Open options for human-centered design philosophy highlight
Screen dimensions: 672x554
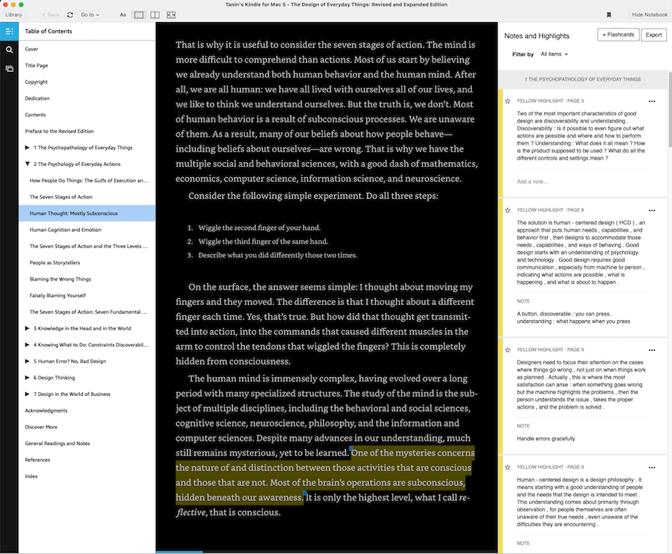pos(652,468)
